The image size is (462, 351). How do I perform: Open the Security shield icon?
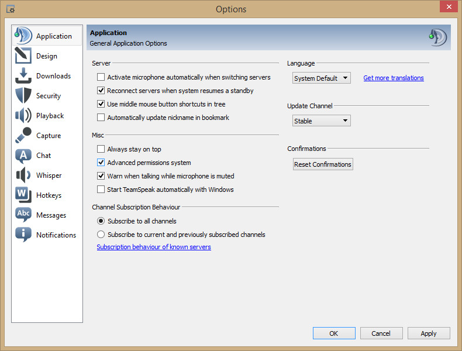coord(23,95)
